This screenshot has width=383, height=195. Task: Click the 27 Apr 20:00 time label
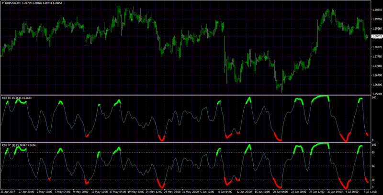coord(26,192)
